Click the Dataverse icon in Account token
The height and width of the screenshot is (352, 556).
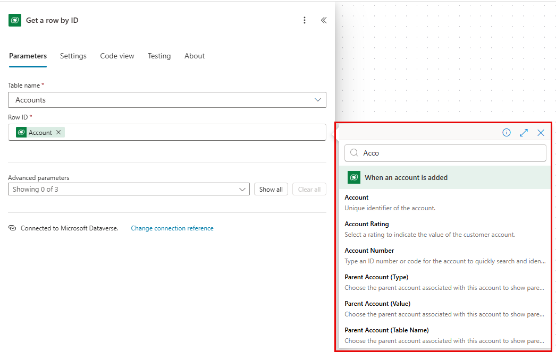point(21,132)
